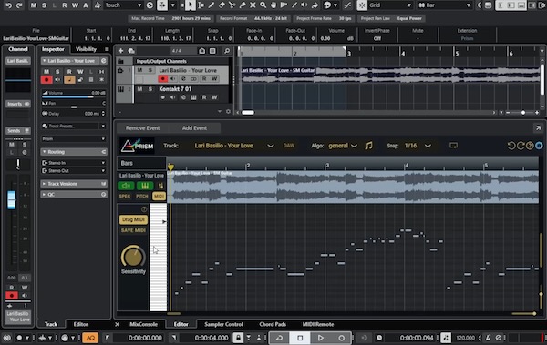
Task: Select the Zoom magnifier tool
Action: [x=263, y=5]
